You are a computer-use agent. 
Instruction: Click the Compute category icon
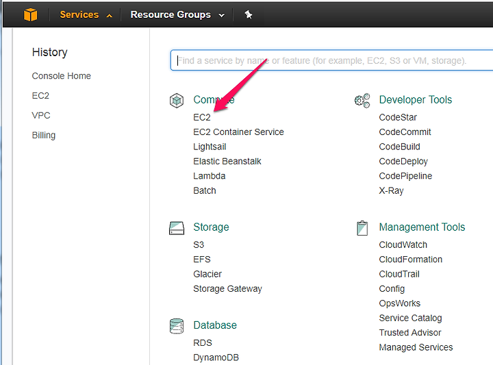(x=177, y=101)
